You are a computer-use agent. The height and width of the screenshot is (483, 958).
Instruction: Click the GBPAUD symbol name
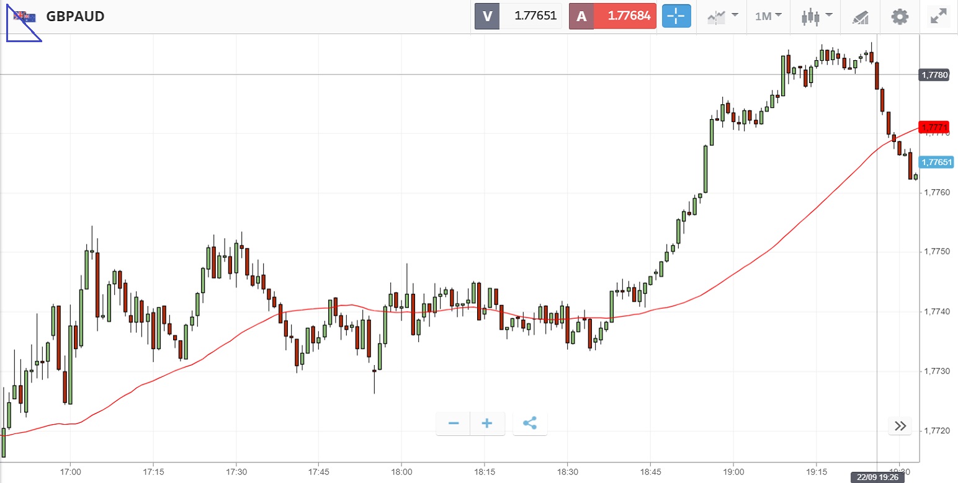[x=75, y=17]
